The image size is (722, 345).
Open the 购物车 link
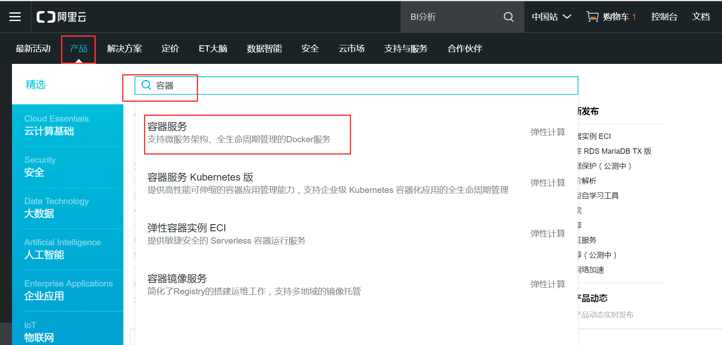click(x=616, y=17)
